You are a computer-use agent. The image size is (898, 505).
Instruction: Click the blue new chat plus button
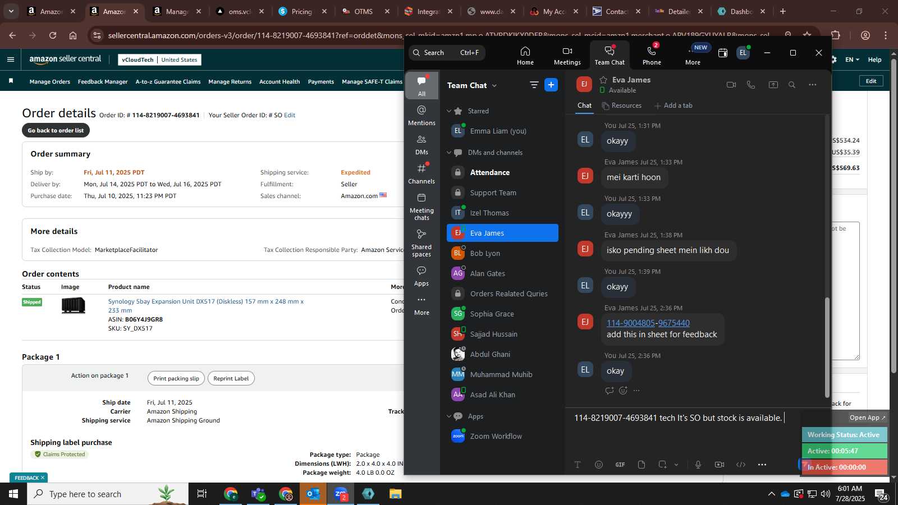pos(551,85)
